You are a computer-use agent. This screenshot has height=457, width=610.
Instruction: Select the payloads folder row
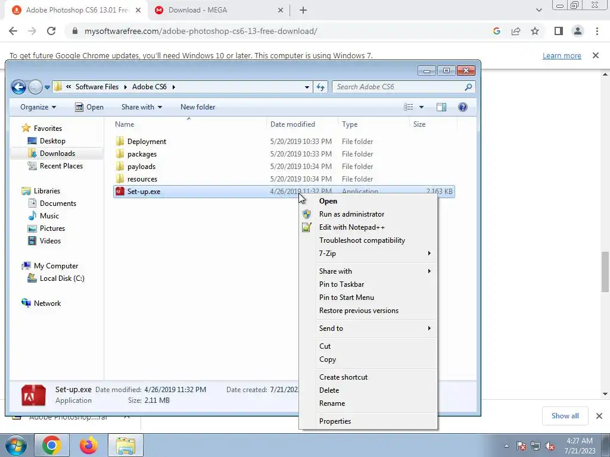coord(284,167)
